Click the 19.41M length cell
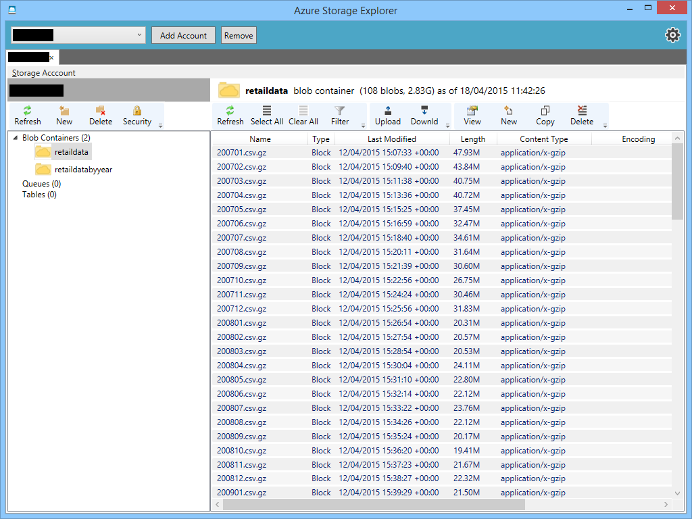 (466, 451)
